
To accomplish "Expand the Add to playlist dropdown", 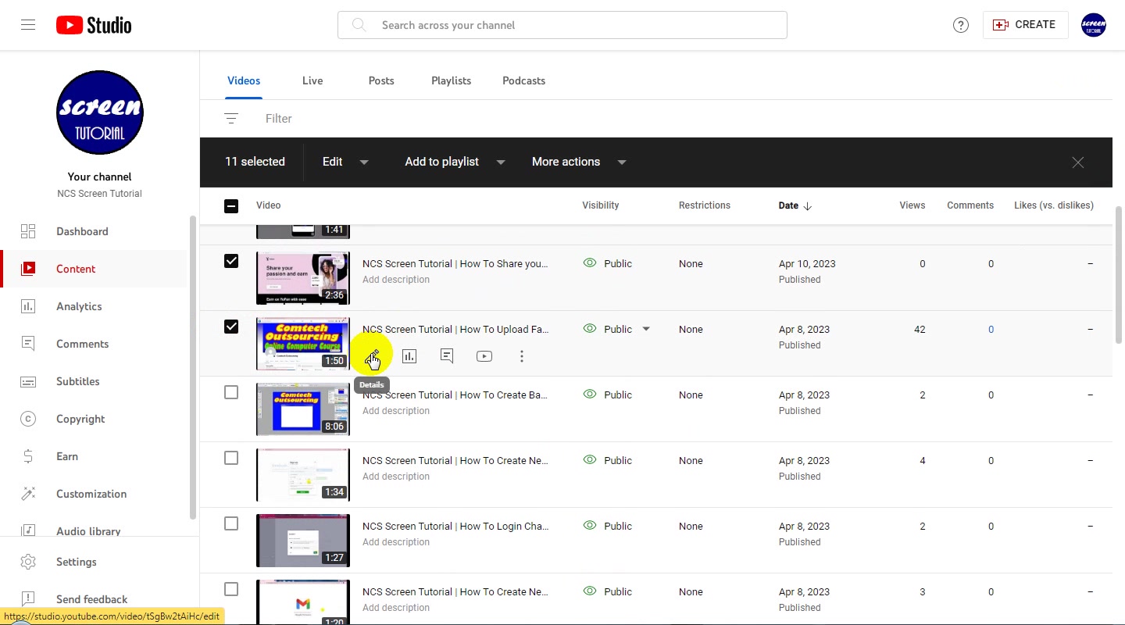I will pyautogui.click(x=455, y=162).
